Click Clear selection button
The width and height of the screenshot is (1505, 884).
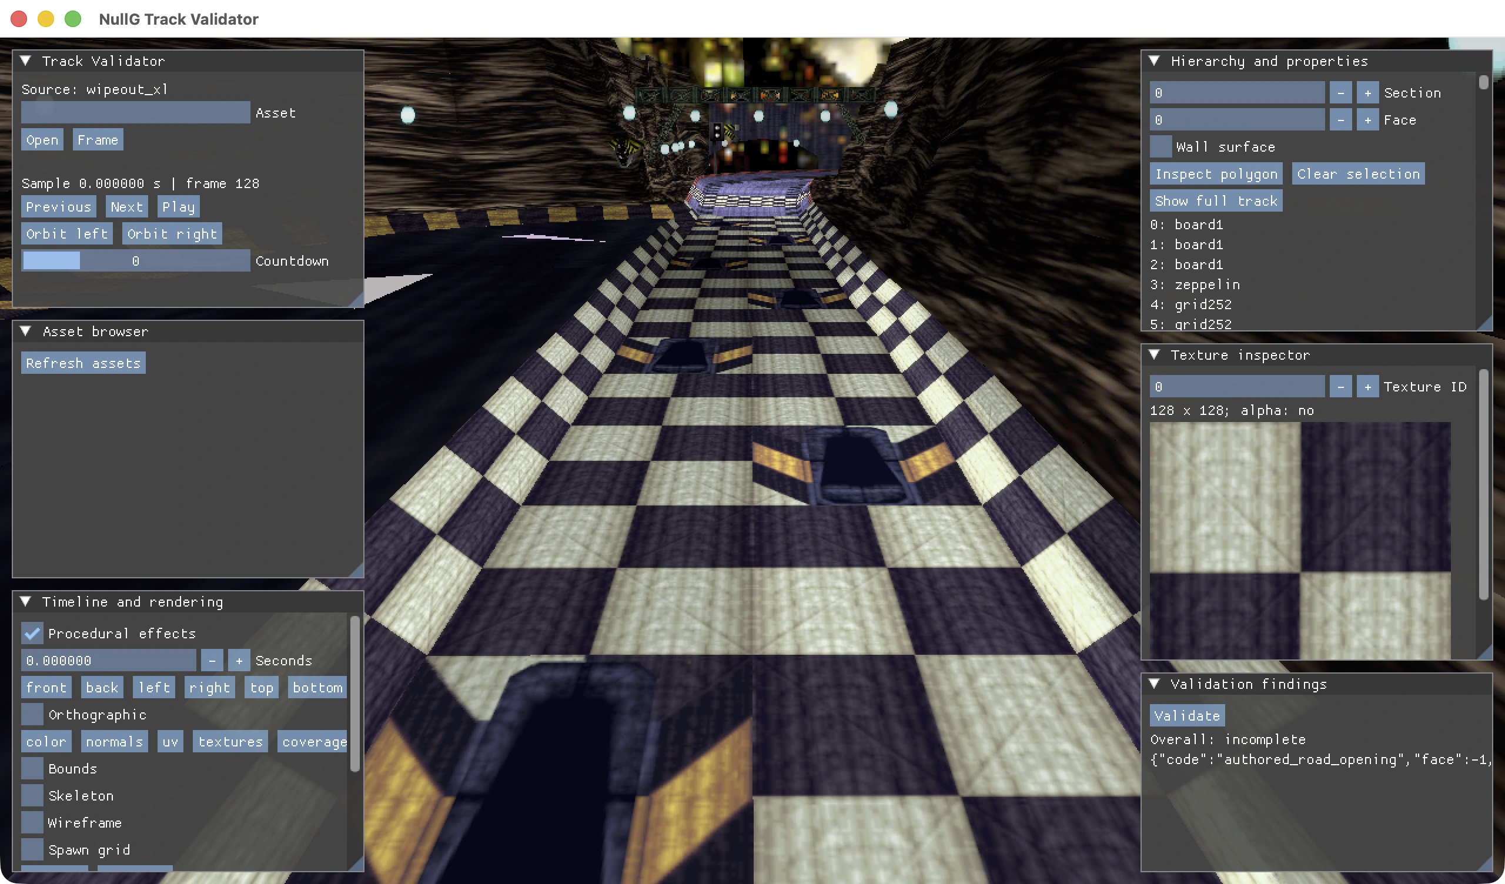coord(1358,174)
